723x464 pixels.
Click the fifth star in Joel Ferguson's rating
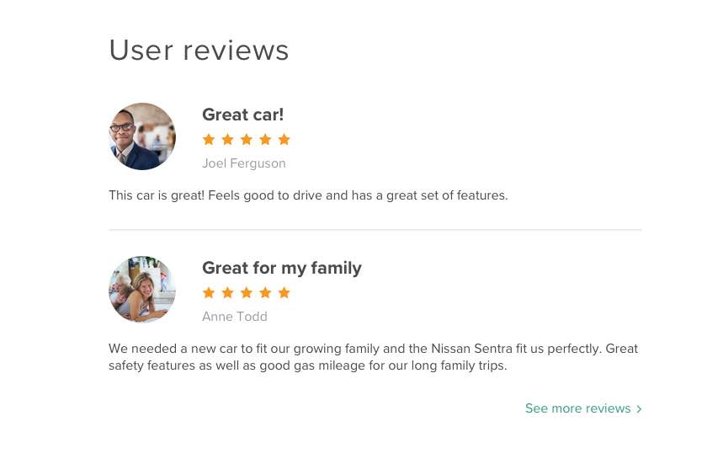click(x=284, y=139)
